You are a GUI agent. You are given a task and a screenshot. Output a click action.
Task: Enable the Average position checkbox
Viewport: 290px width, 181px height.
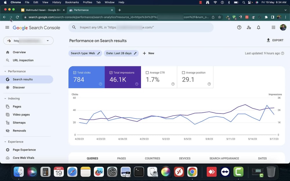[184, 73]
